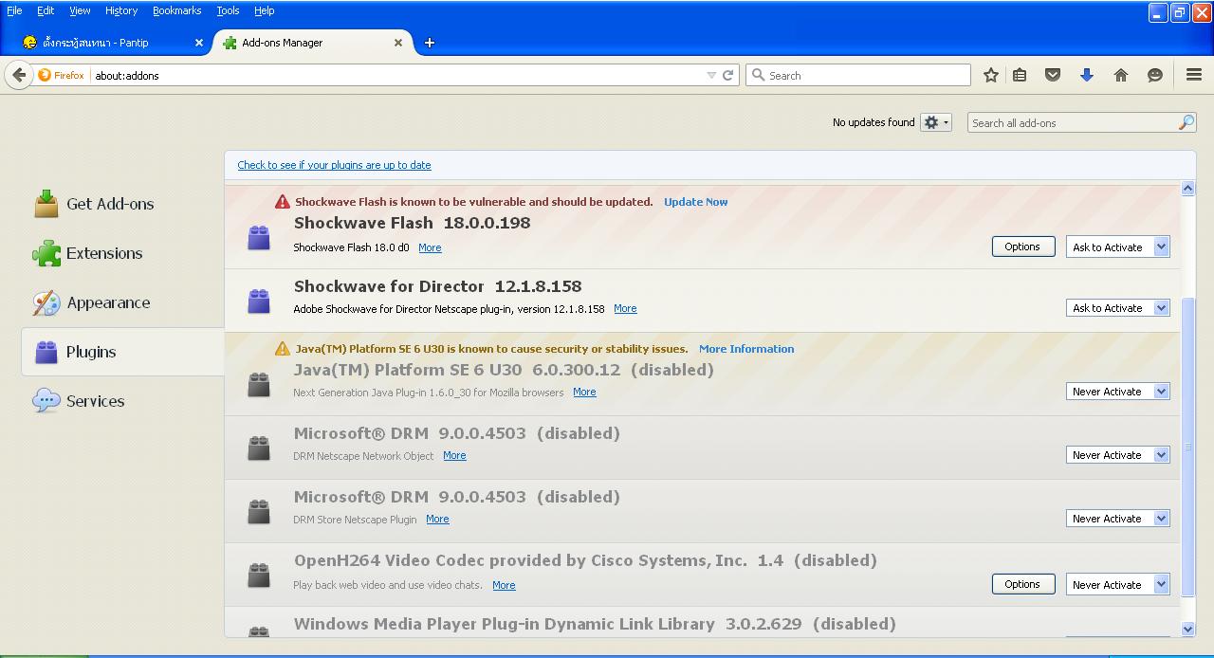Click the red vulnerability warning icon

(x=283, y=201)
